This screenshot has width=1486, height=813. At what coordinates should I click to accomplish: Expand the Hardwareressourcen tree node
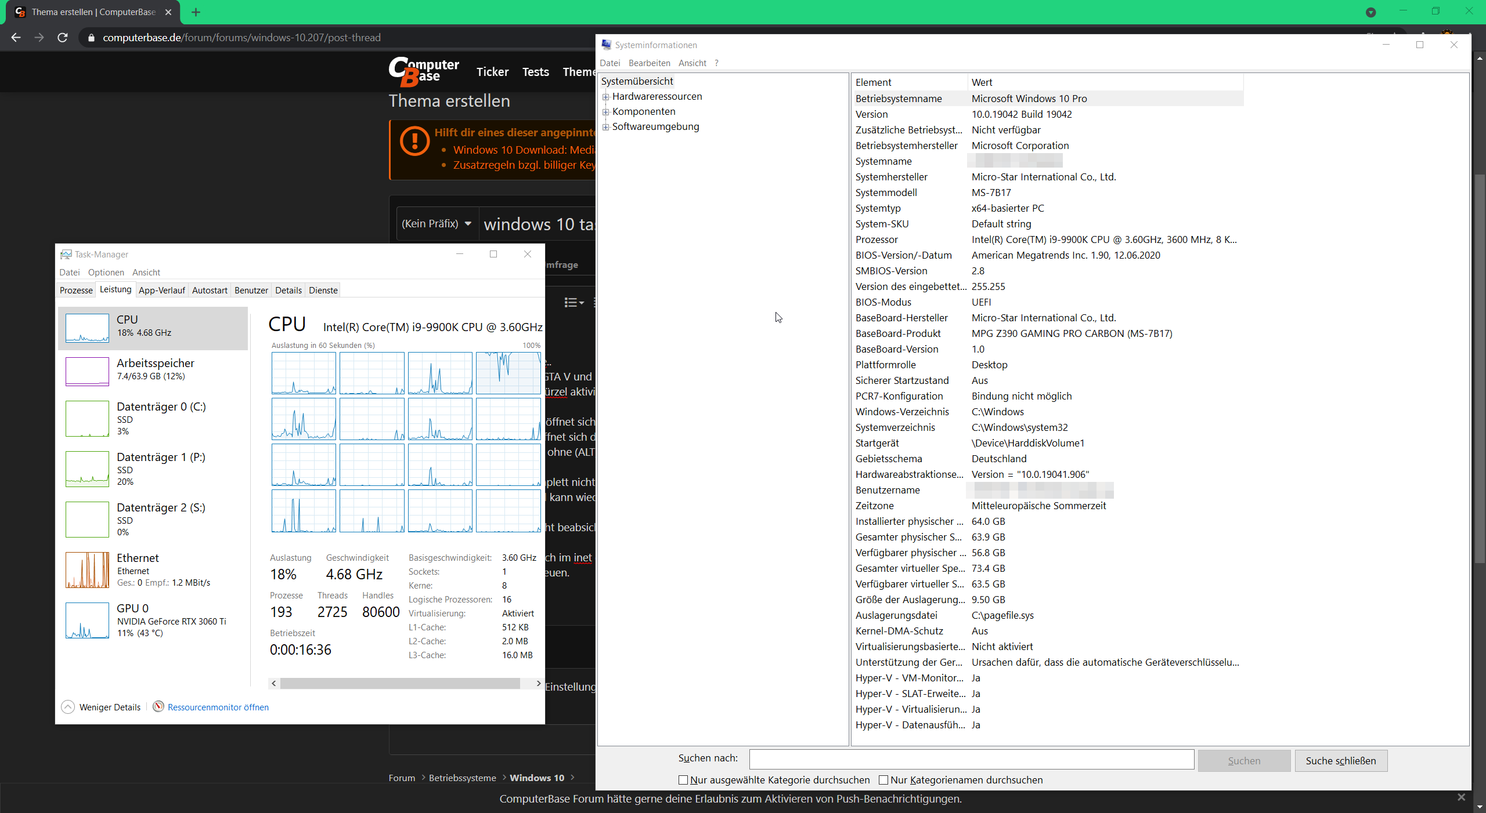pos(605,97)
